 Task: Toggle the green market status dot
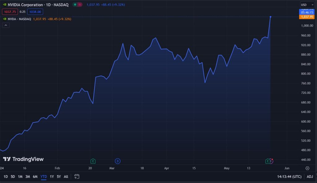click(x=75, y=5)
